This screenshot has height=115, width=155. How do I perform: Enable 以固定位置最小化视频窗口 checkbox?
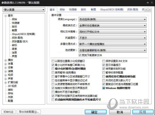(53, 61)
